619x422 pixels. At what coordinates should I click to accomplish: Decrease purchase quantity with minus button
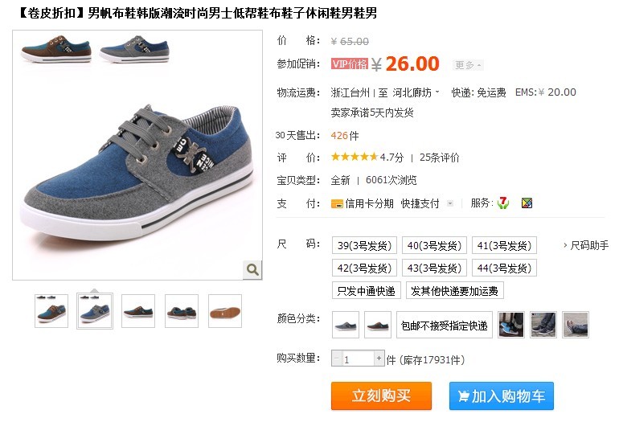[x=336, y=358]
